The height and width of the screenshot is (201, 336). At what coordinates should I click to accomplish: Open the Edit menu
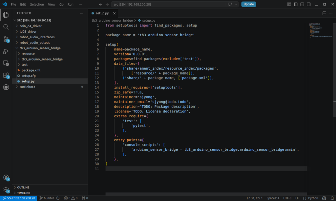pyautogui.click(x=23, y=4)
